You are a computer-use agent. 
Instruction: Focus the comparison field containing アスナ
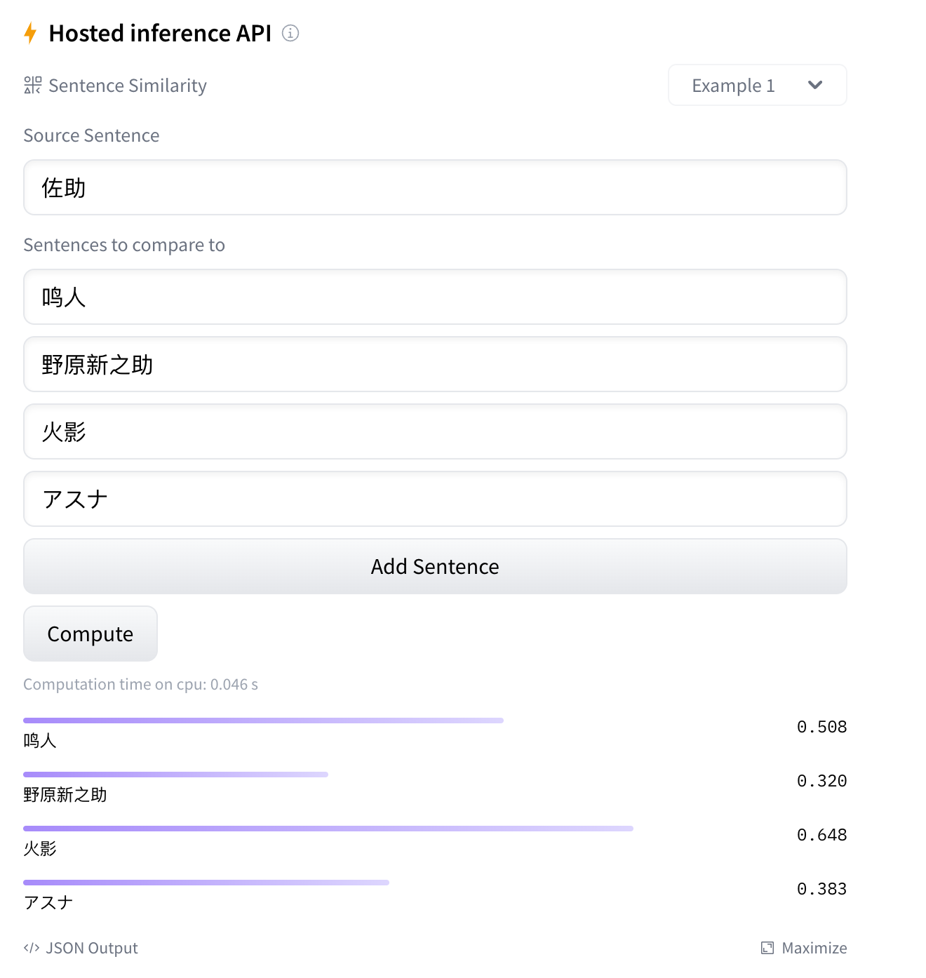click(435, 499)
